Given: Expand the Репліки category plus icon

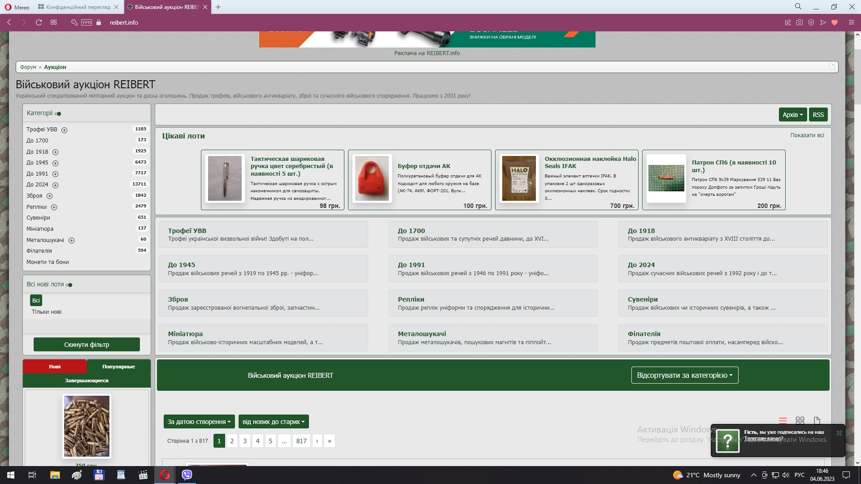Looking at the screenshot, I should [x=54, y=207].
